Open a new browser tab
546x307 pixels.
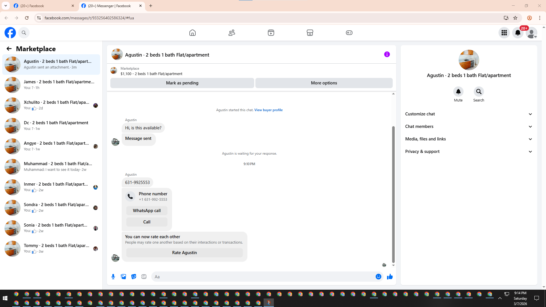coord(151,6)
